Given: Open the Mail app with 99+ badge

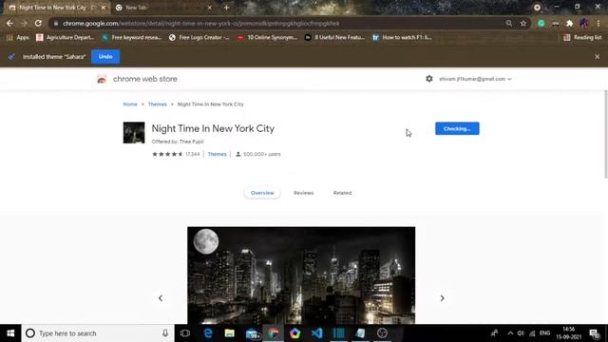Looking at the screenshot, I should [x=253, y=333].
